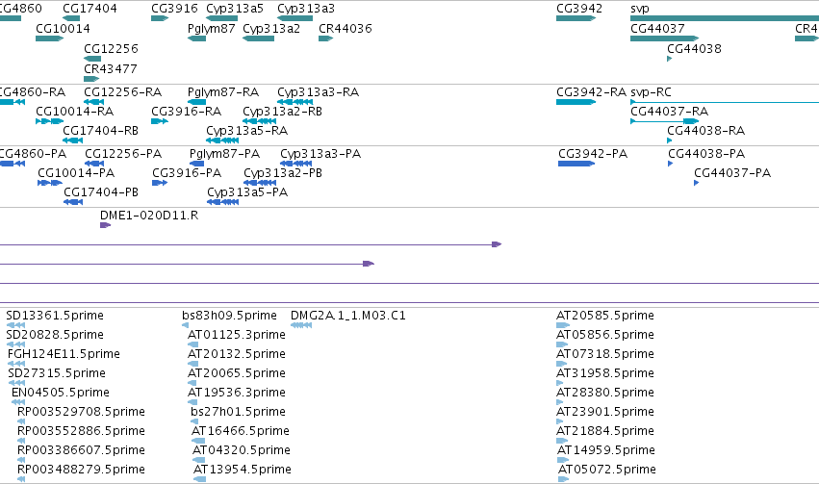The height and width of the screenshot is (484, 819).
Task: Select EST AT16466.5prime
Action: coord(198,442)
